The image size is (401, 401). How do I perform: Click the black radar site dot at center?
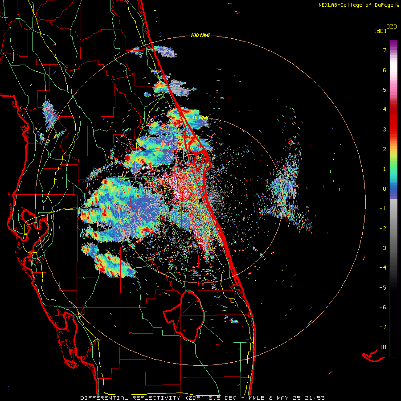pyautogui.click(x=201, y=200)
